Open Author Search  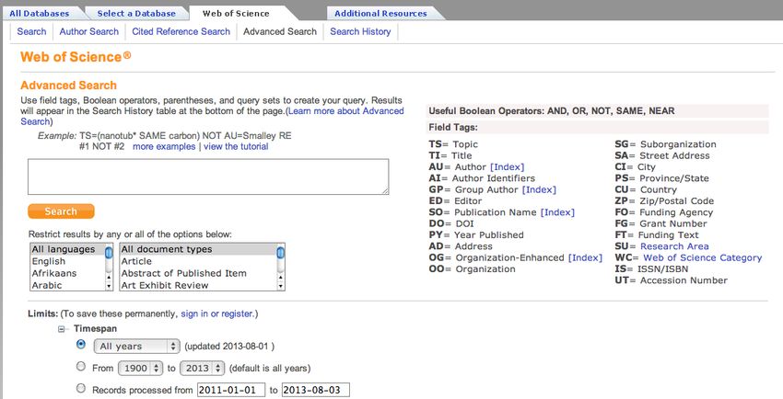tap(88, 31)
